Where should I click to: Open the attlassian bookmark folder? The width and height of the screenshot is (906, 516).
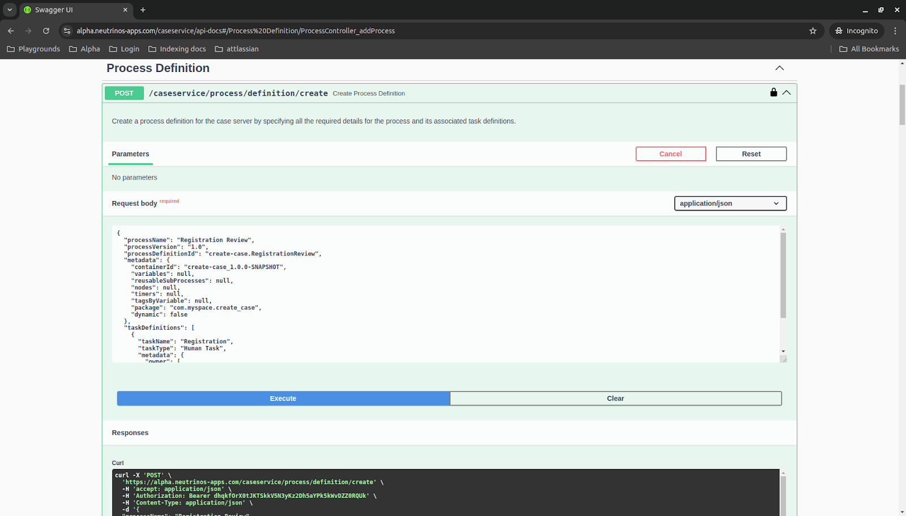click(237, 49)
